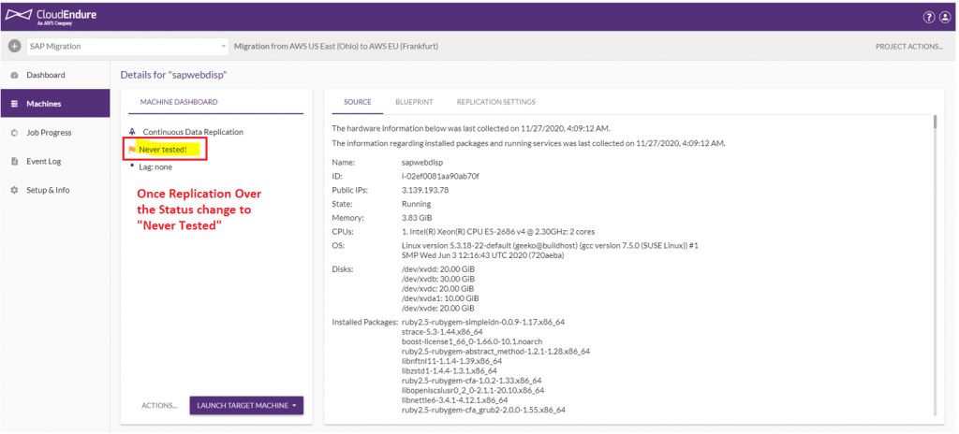Click the plus icon to add project
The image size is (959, 434).
pyautogui.click(x=15, y=47)
